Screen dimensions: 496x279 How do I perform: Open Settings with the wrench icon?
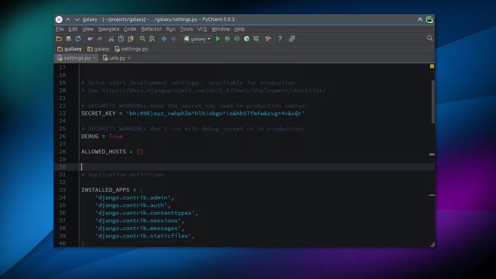pyautogui.click(x=268, y=39)
